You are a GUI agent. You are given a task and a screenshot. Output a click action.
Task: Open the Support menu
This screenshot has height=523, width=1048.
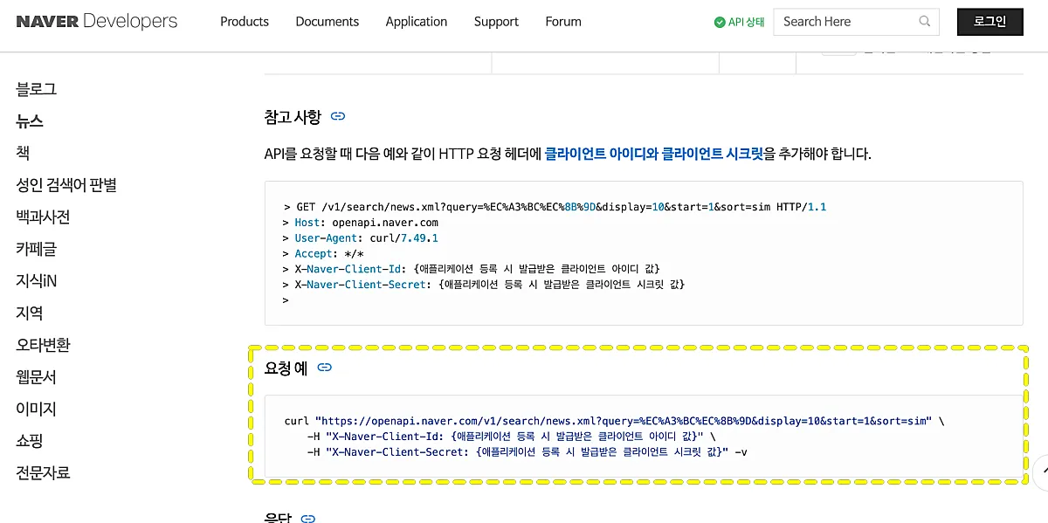pyautogui.click(x=496, y=22)
